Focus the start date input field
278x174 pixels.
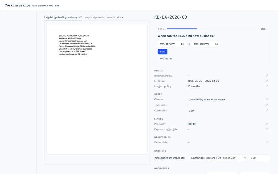[172, 44]
